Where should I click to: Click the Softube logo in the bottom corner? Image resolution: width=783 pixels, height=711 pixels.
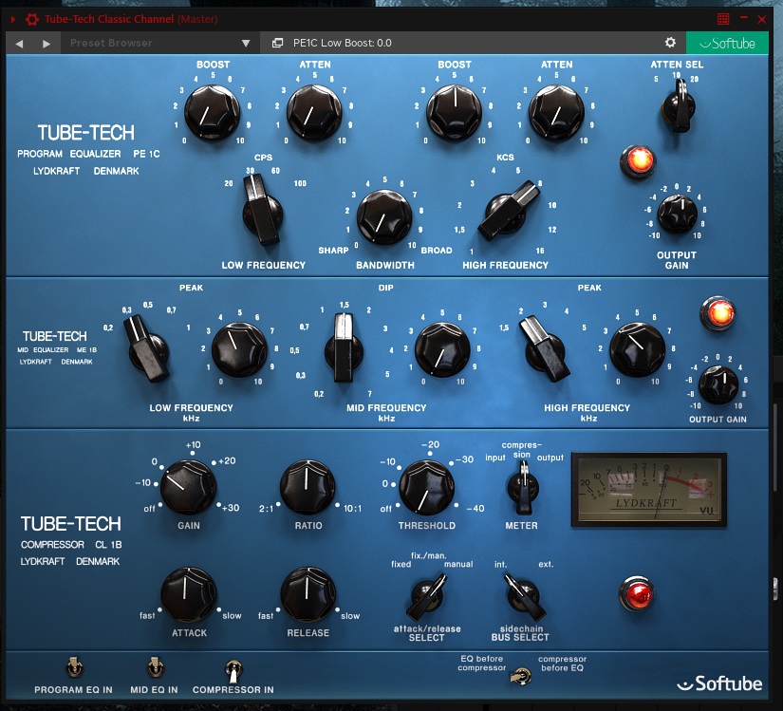[x=719, y=683]
